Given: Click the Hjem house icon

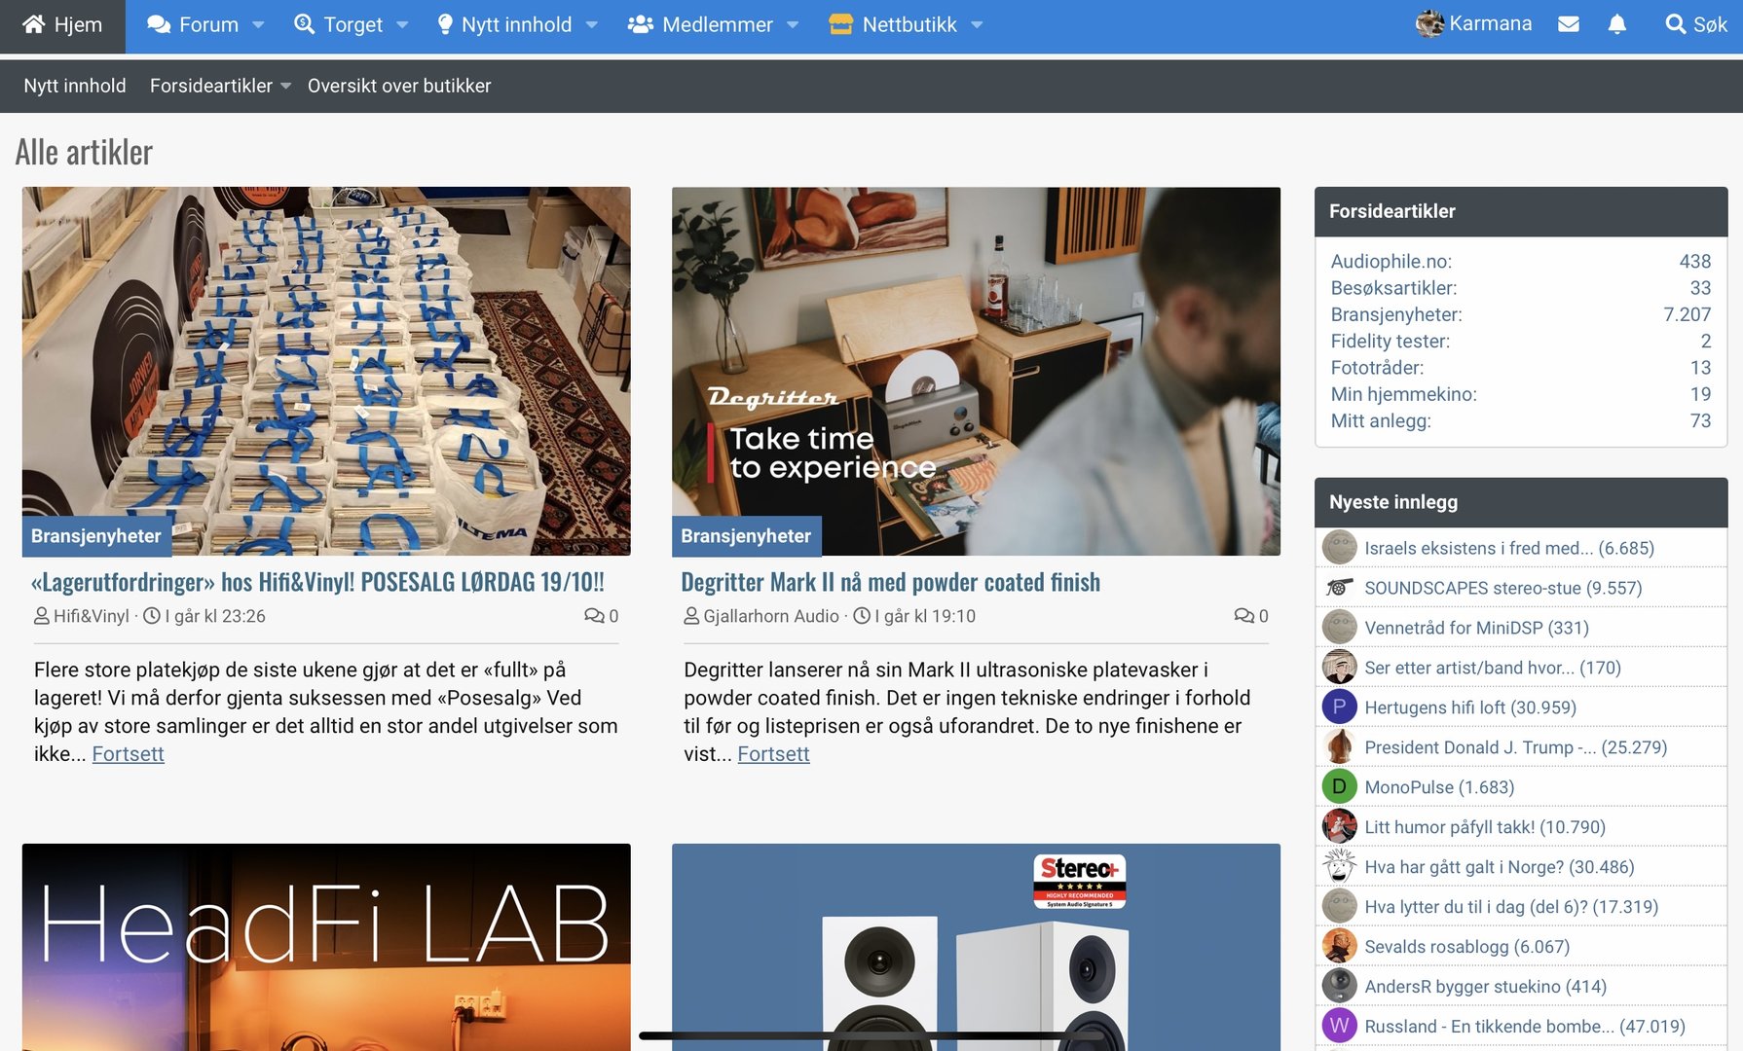Looking at the screenshot, I should [34, 24].
